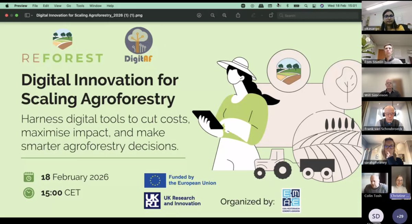Viewport: 412px width, 224px height.
Task: Click the Zoom In magnifier icon
Action: (224, 15)
